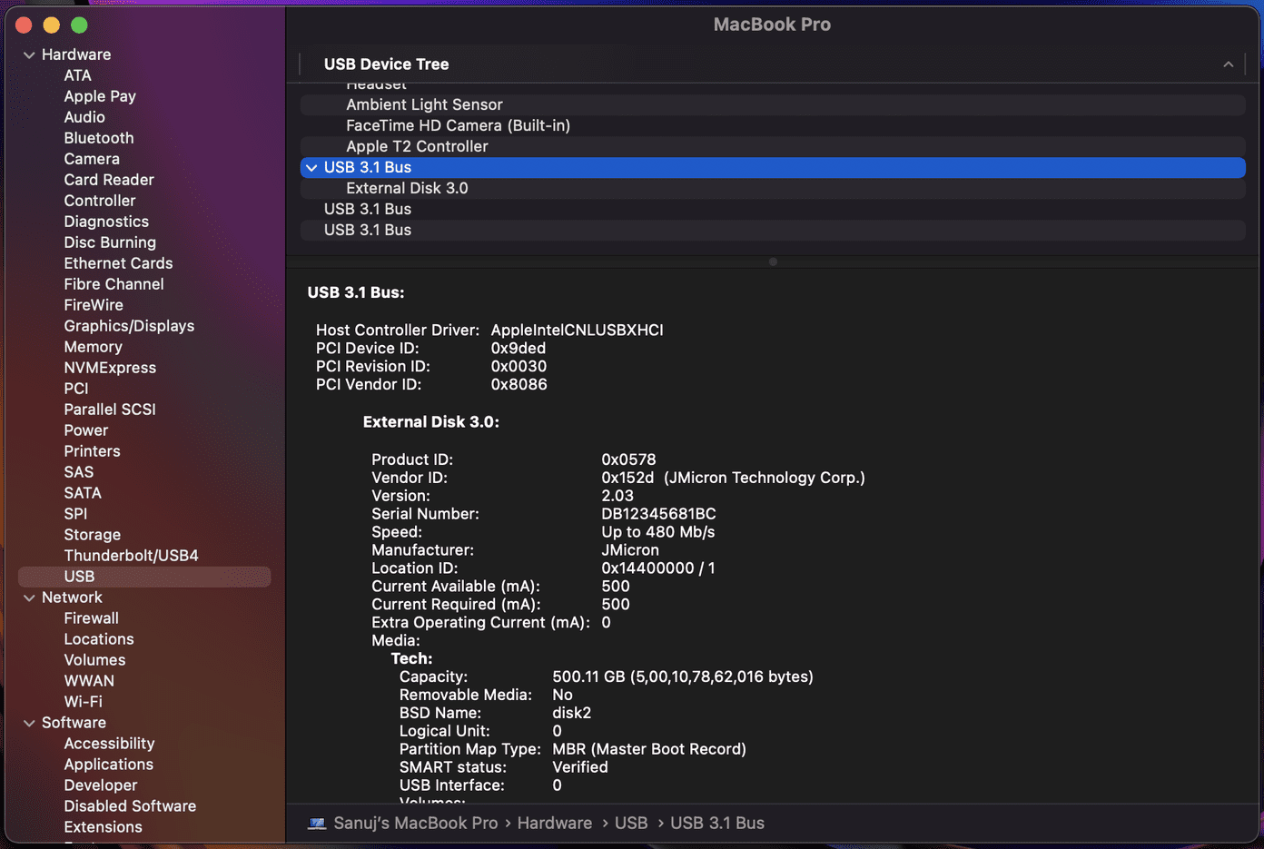Collapse the Hardware section chevron
Viewport: 1264px width, 849px height.
point(29,55)
